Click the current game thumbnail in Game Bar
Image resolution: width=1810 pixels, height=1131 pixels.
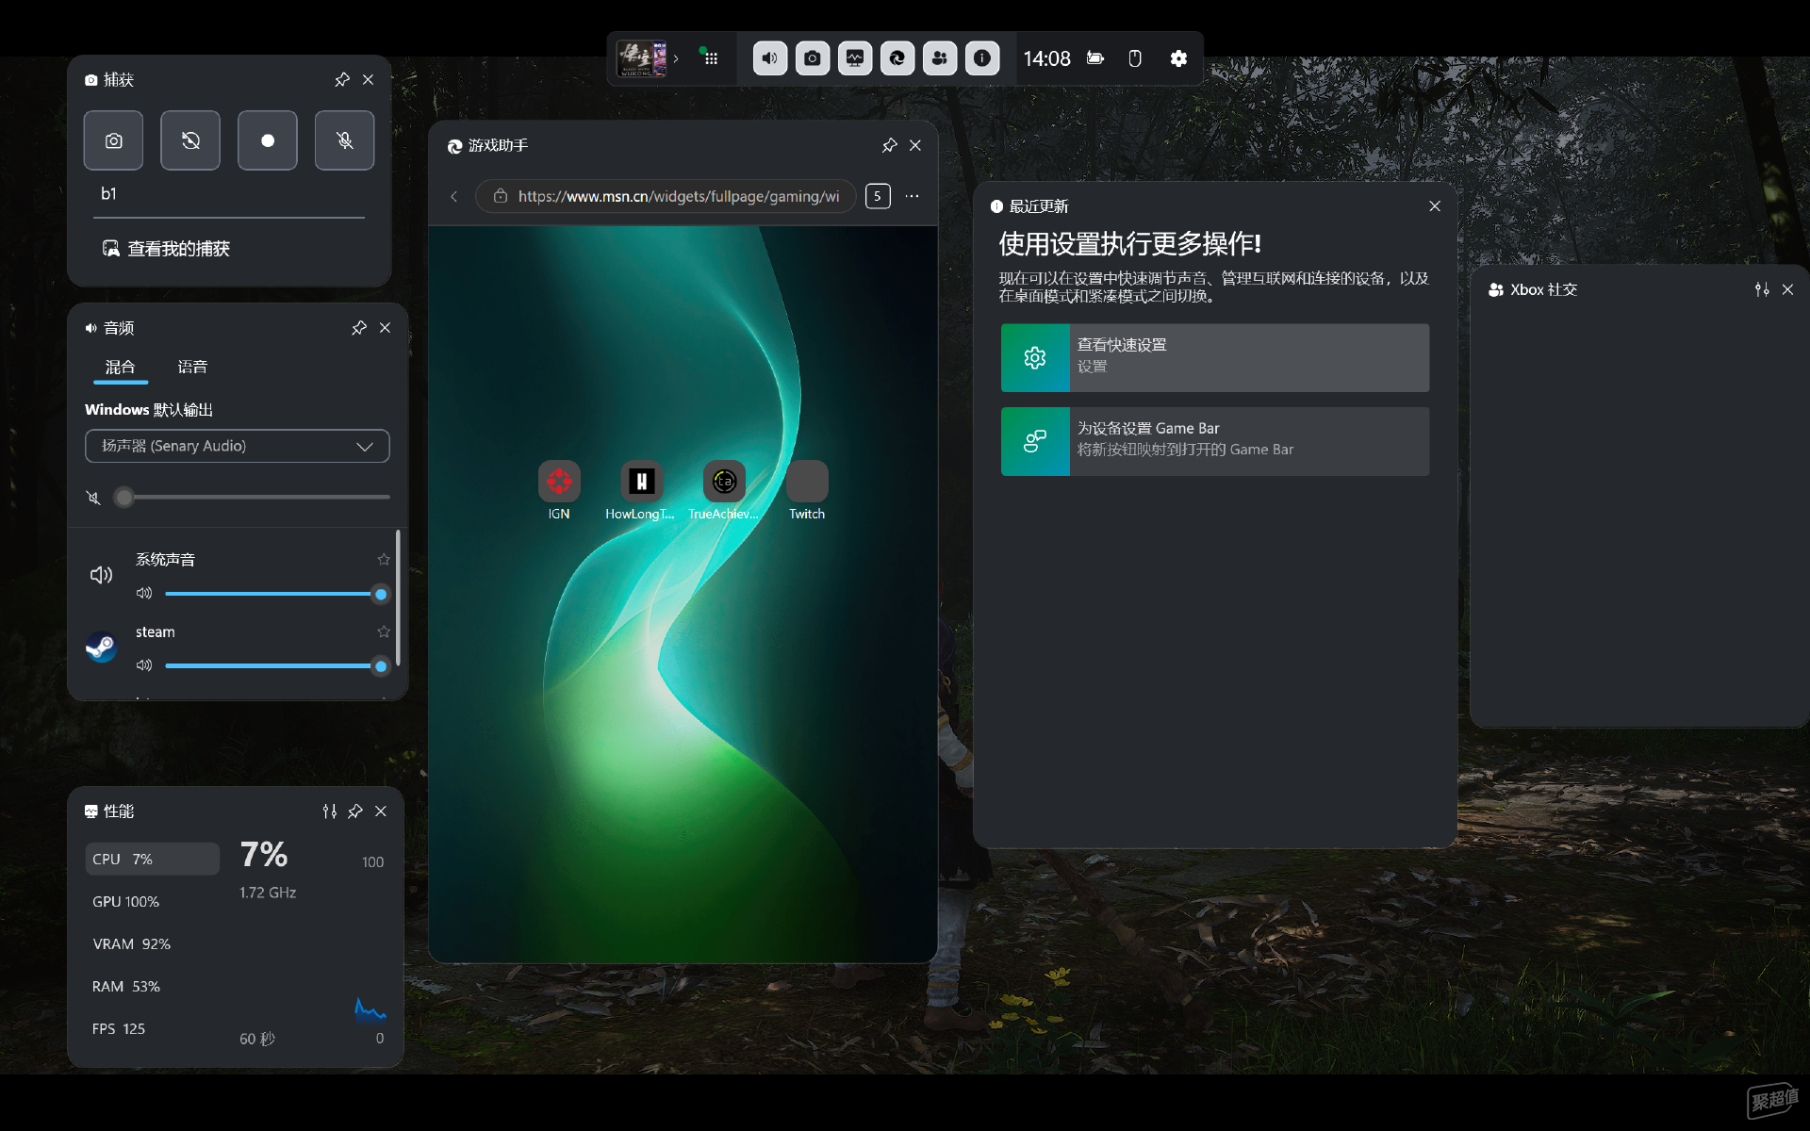click(641, 58)
